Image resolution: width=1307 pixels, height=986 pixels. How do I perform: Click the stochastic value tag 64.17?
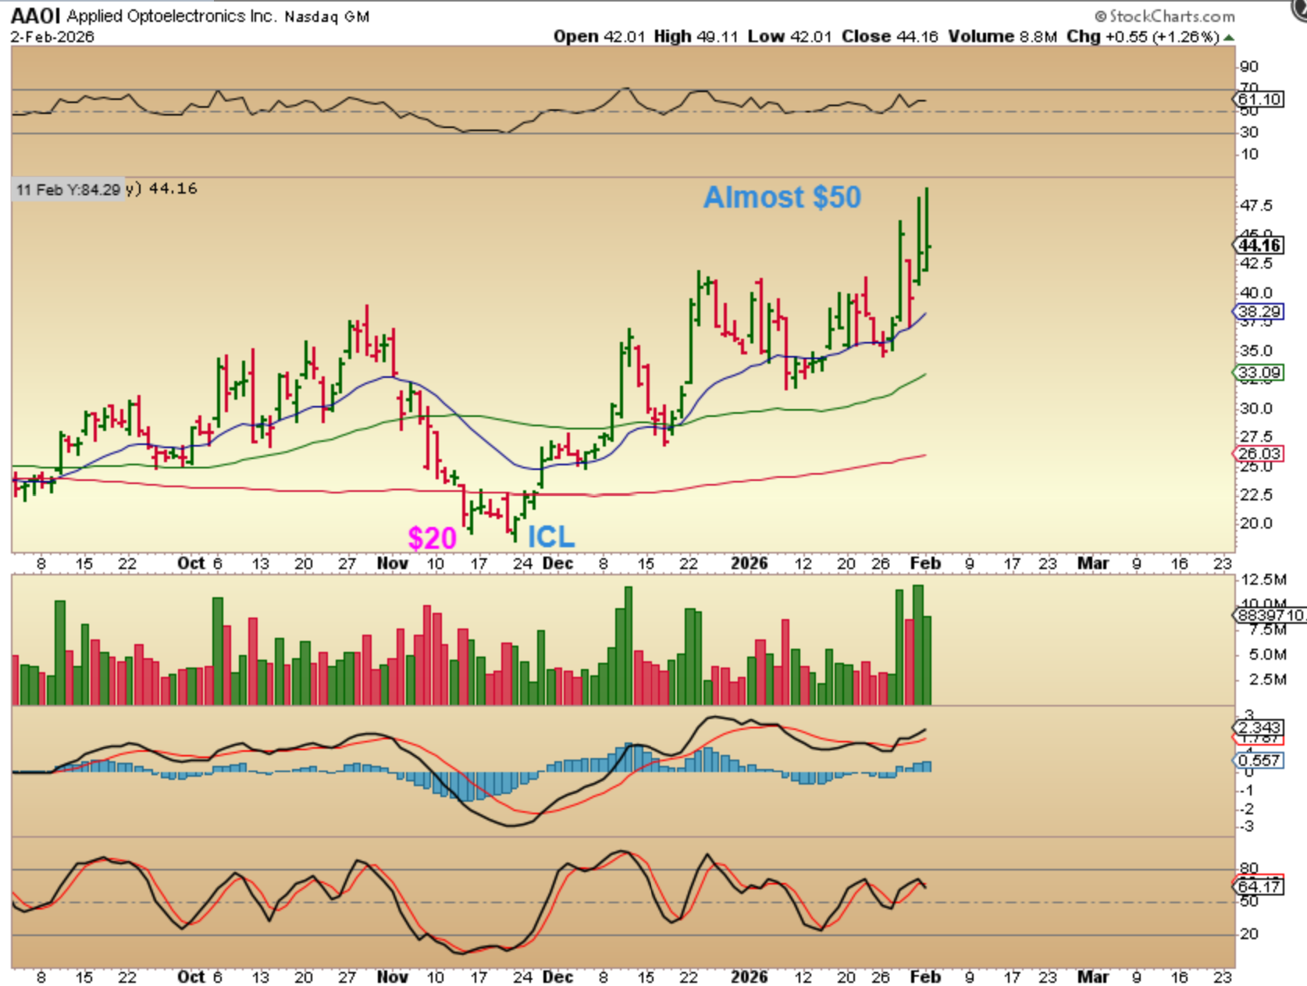tap(1259, 886)
